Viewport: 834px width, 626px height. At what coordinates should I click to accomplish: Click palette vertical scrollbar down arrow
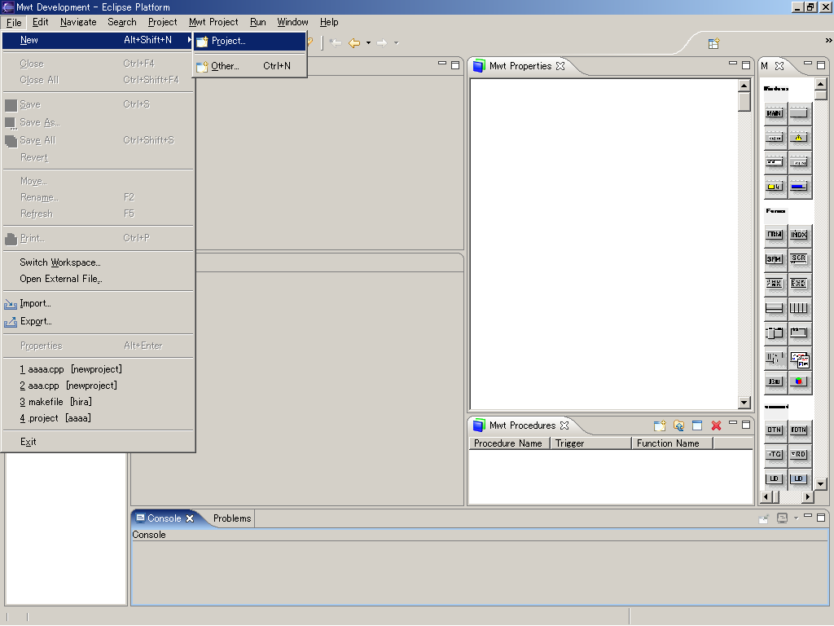[x=821, y=484]
